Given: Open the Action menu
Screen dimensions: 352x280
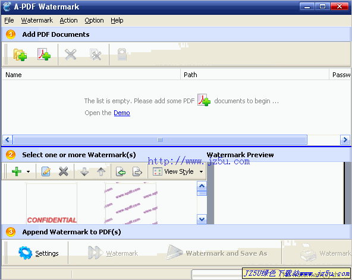Looking at the screenshot, I should [69, 20].
